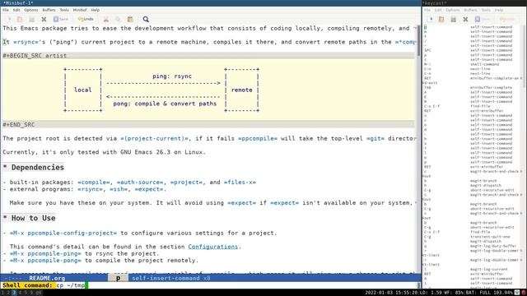Click the 'remote' box in diagram
The height and width of the screenshot is (296, 527).
[x=241, y=90]
